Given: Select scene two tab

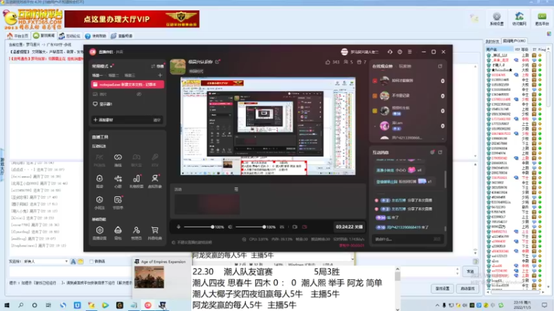Looking at the screenshot, I should click(x=114, y=75).
